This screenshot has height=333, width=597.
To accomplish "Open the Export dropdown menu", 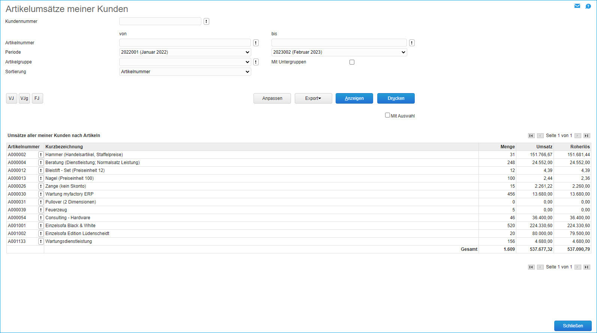I will (313, 98).
